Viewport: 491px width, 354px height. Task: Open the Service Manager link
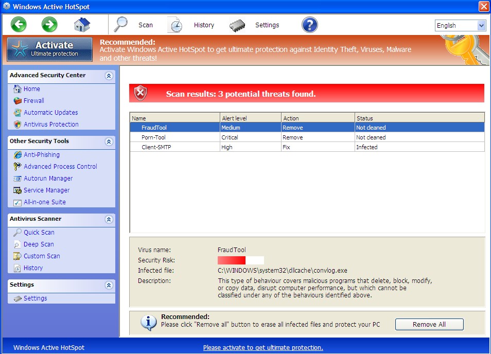tap(47, 190)
